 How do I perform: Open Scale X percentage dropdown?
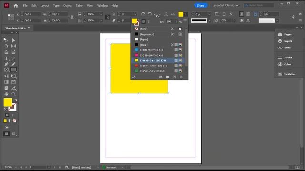click(x=101, y=14)
